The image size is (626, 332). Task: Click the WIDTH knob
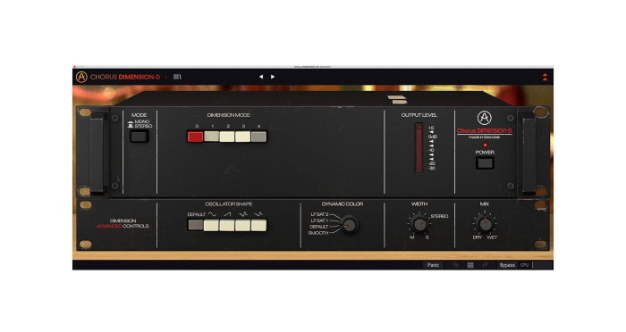click(x=419, y=224)
